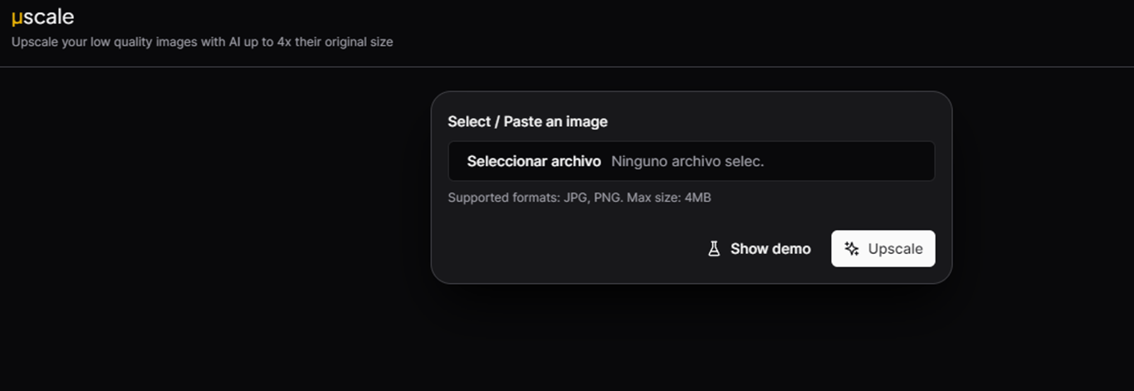Click the yellow µ symbol in the logo

(17, 18)
